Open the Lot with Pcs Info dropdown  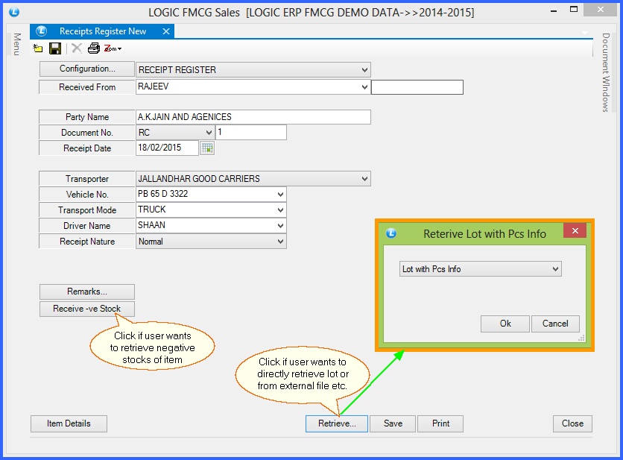[x=555, y=269]
